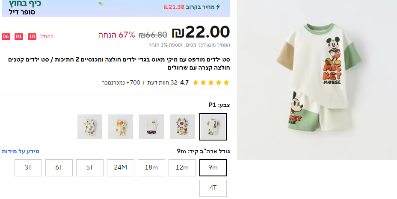Open the size information link
The image size is (397, 199).
coord(20,151)
